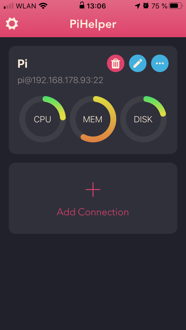Select the Pi connection name
The height and width of the screenshot is (330, 186).
(x=23, y=64)
